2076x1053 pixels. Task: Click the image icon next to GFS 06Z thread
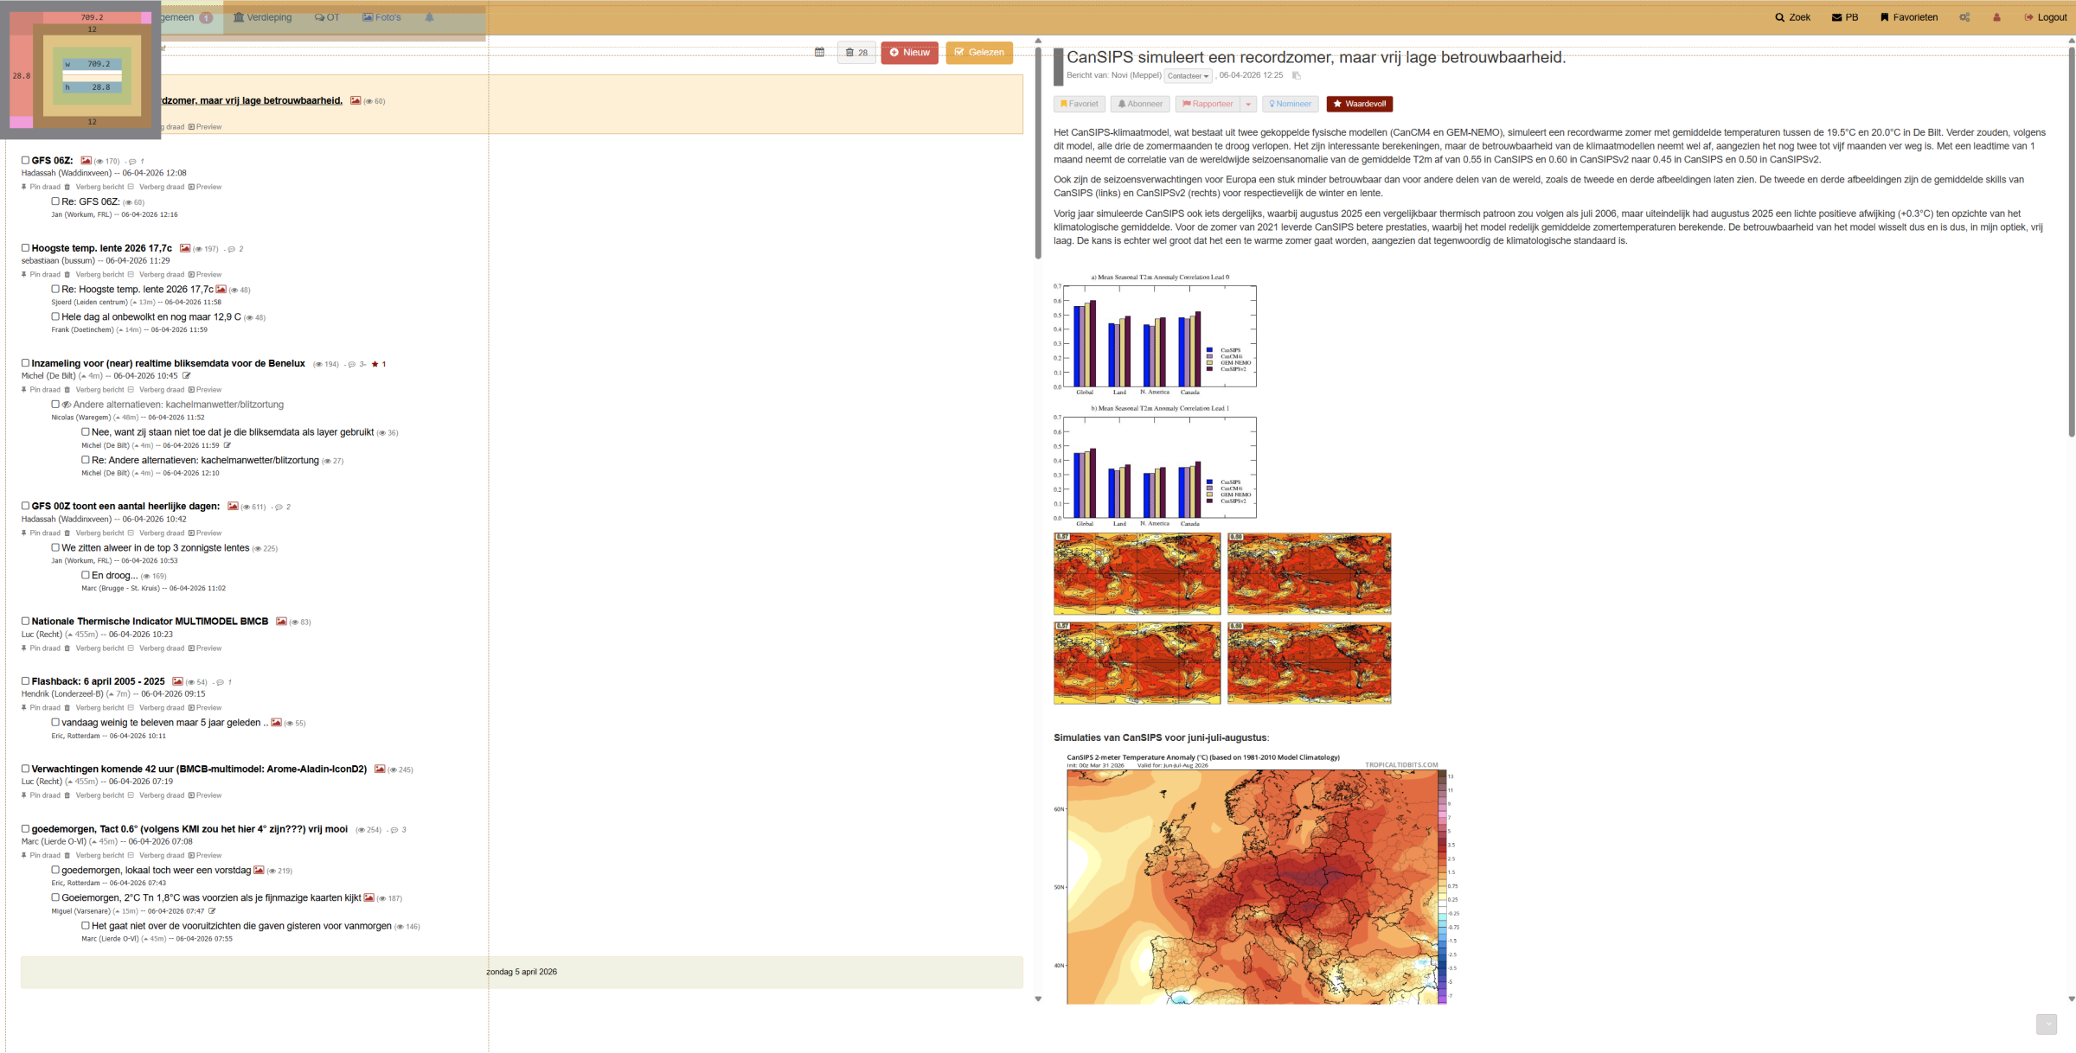(86, 161)
